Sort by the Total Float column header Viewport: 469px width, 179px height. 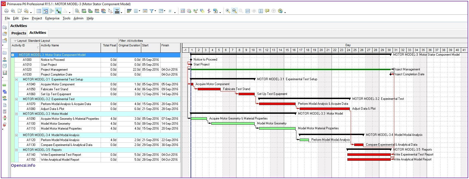tap(109, 46)
